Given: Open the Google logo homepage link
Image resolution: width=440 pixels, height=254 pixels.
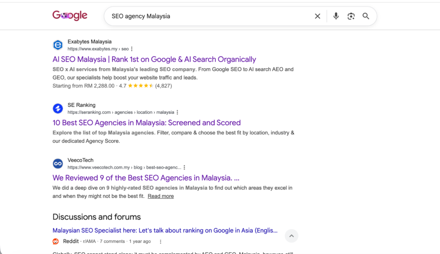Looking at the screenshot, I should coord(70,15).
